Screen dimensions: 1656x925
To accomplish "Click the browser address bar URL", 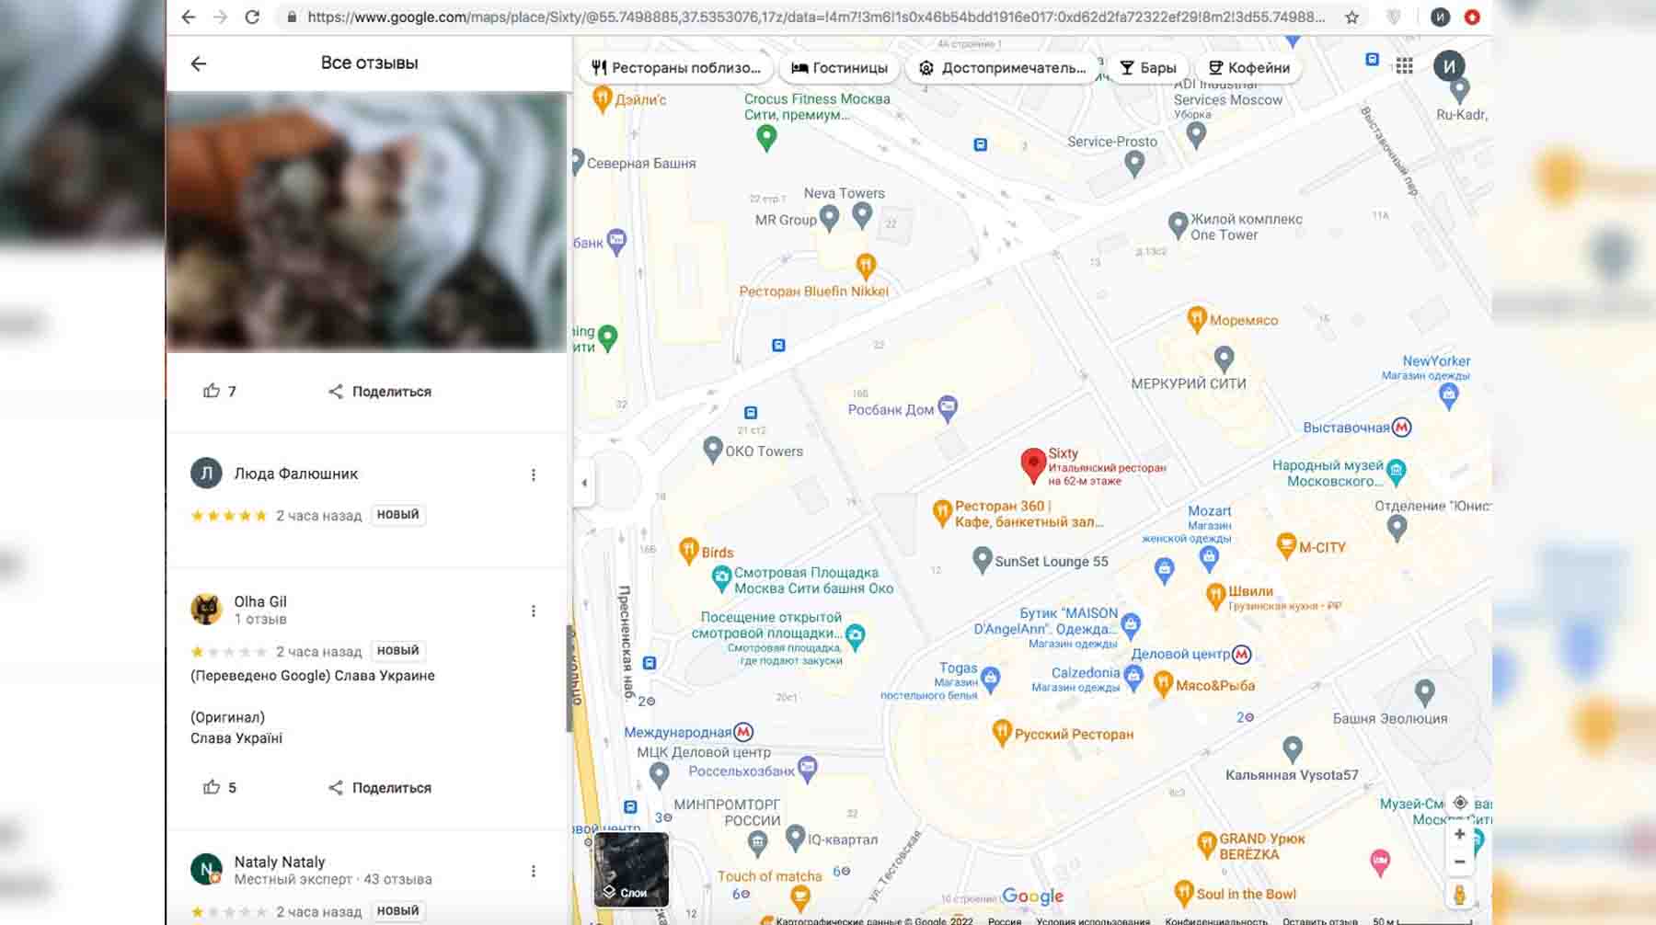I will tap(815, 17).
